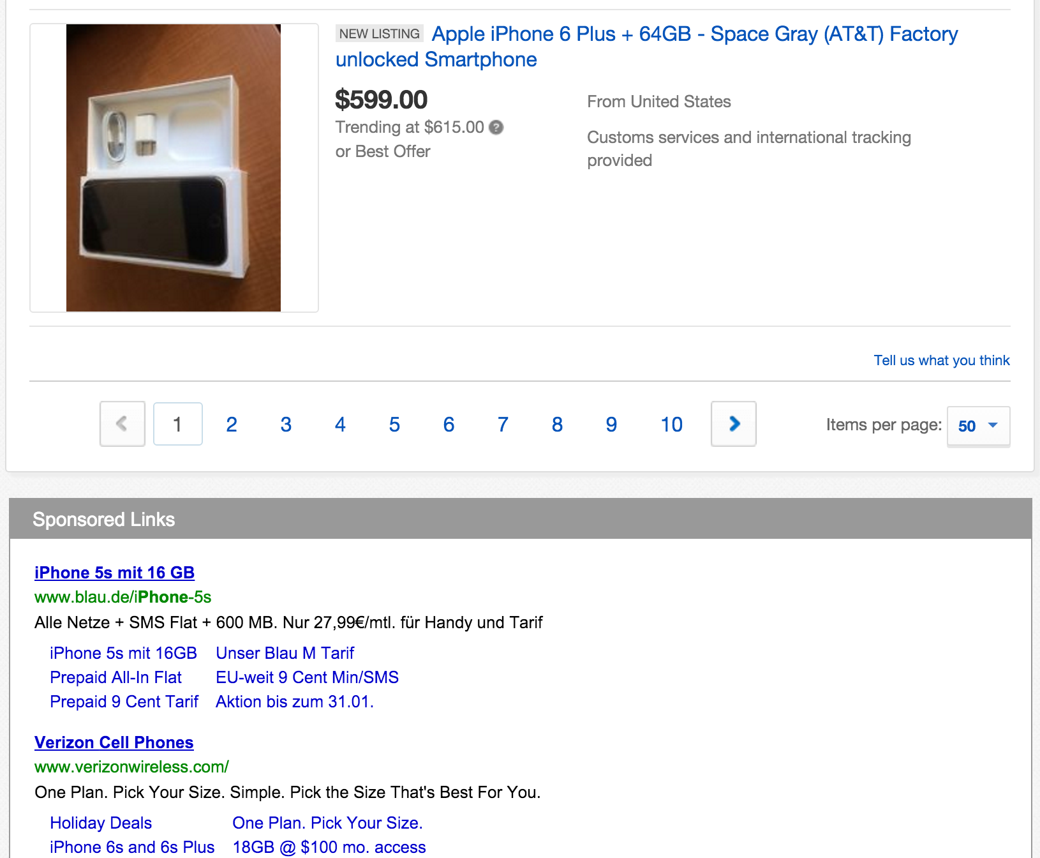
Task: Open the Prepaid All-In Flat sitelink
Action: point(115,677)
